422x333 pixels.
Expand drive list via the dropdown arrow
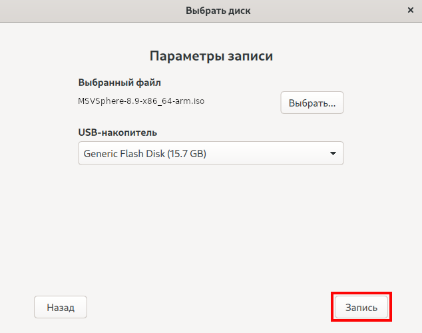(333, 153)
